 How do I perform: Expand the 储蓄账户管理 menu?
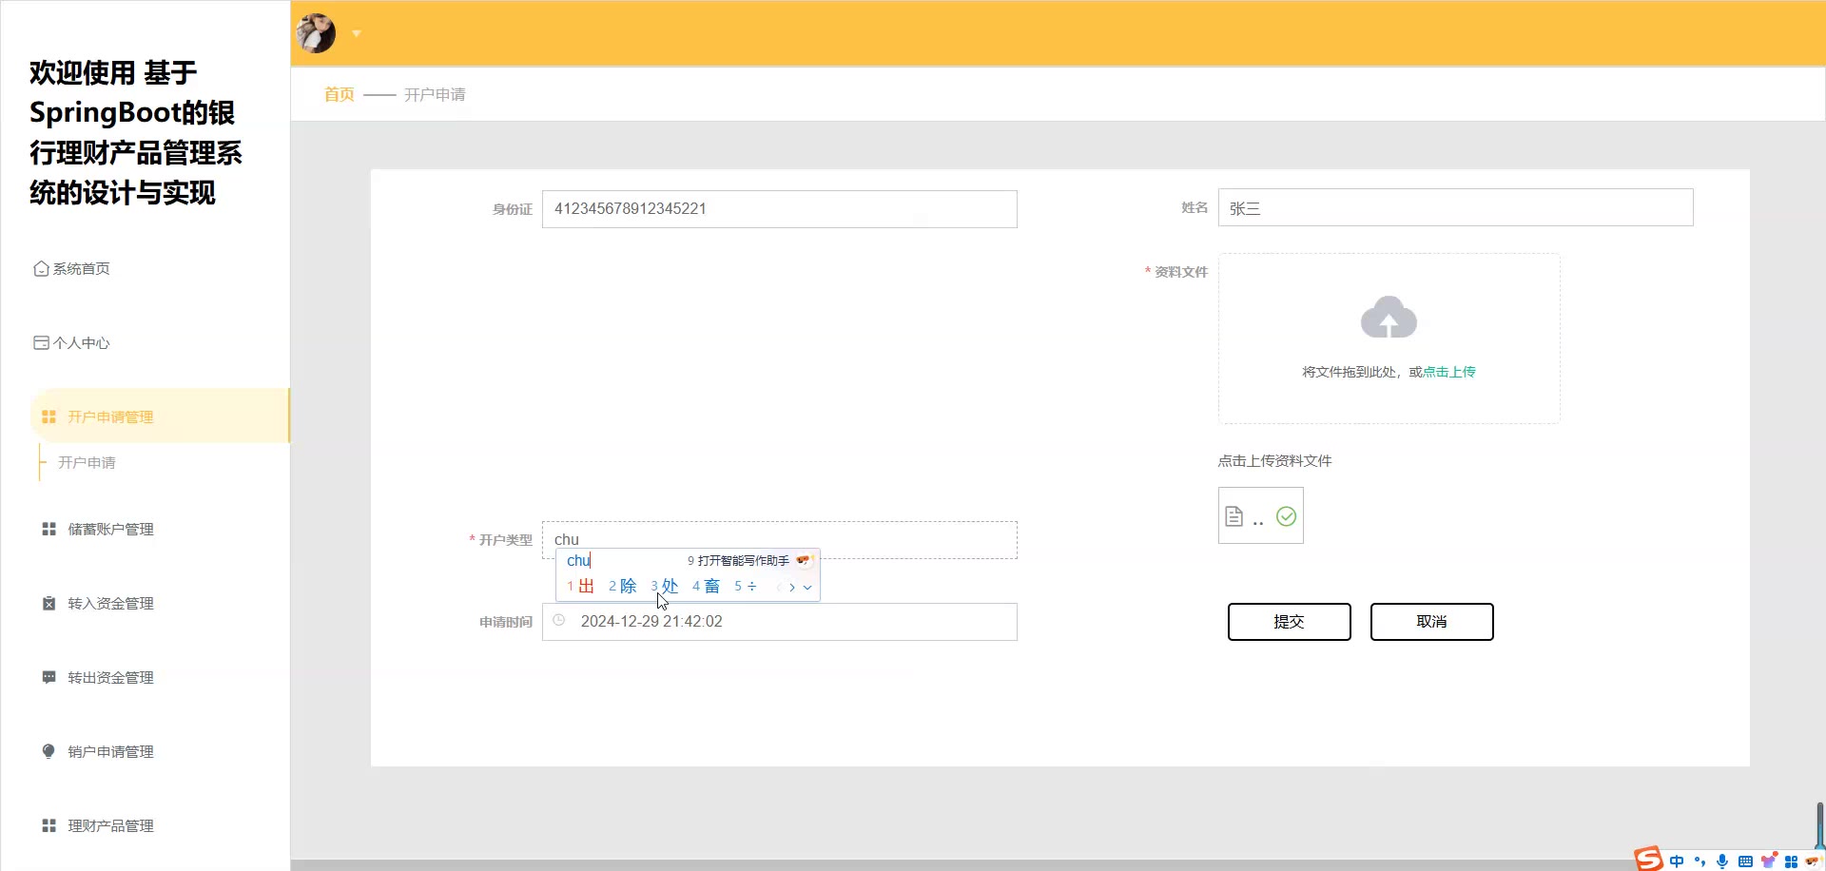tap(110, 530)
